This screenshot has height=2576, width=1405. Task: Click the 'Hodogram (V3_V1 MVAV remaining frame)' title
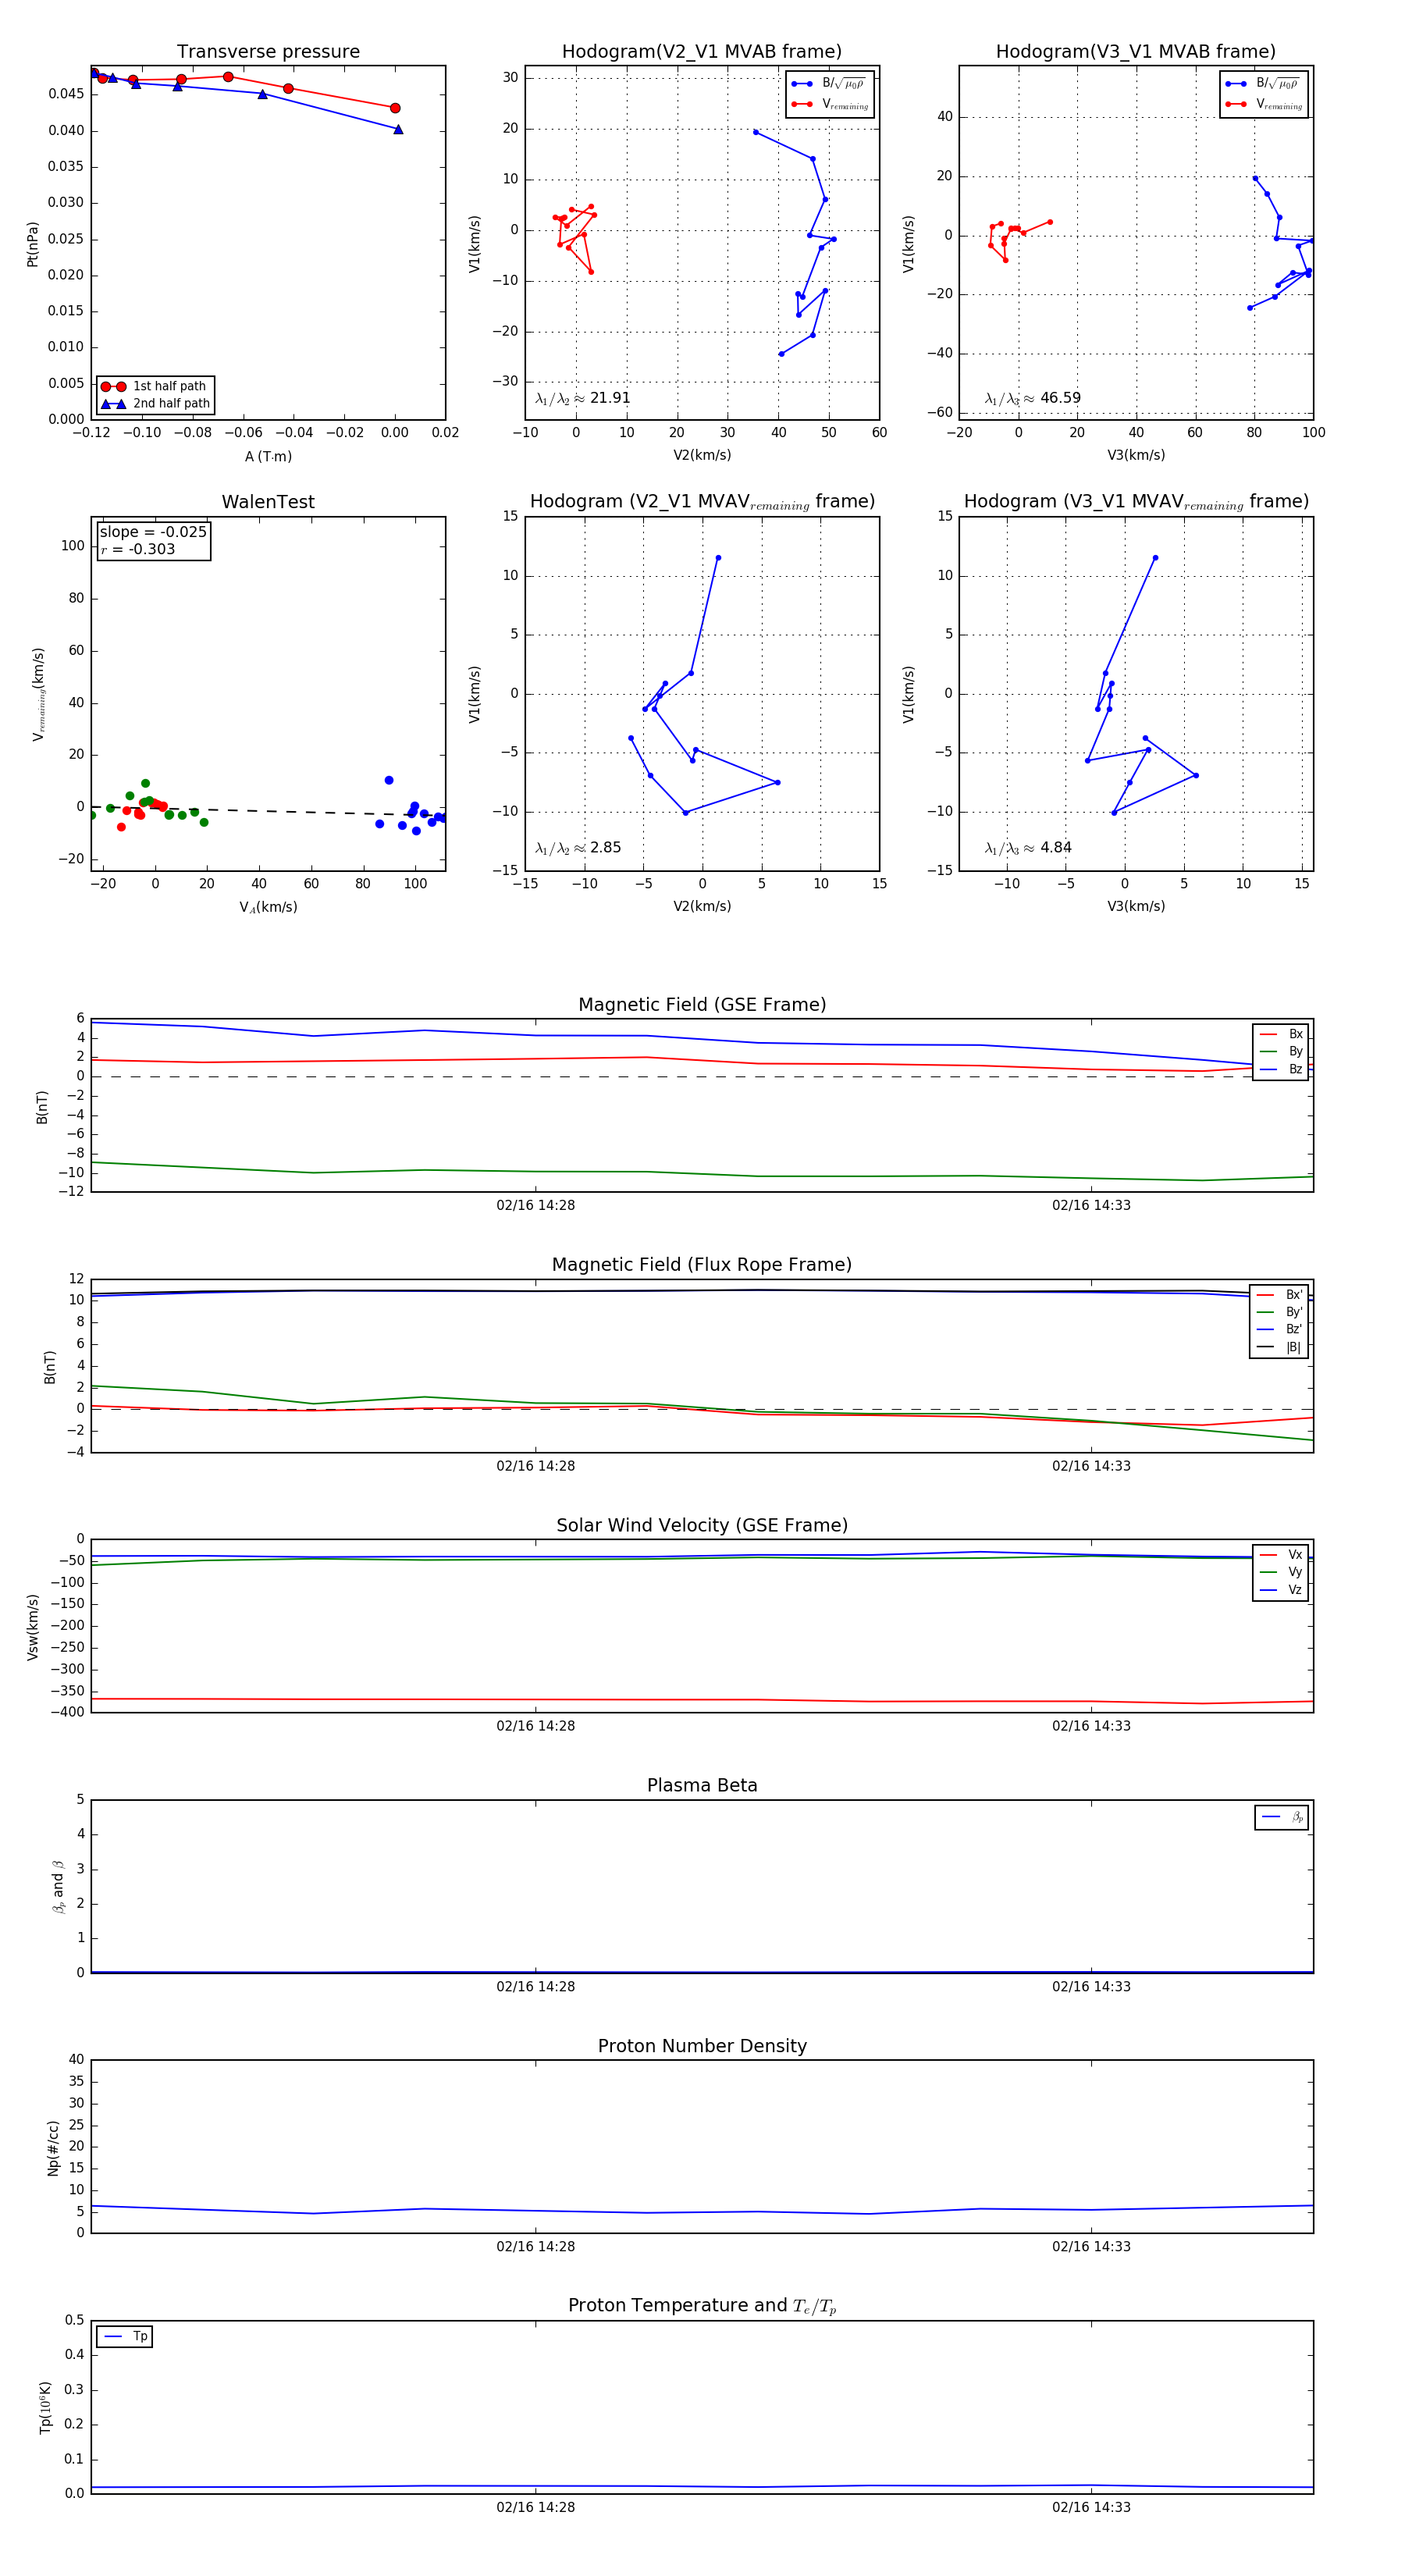coord(1136,502)
